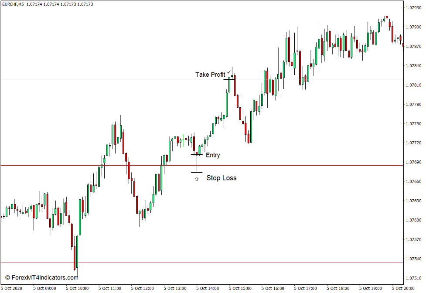Toggle the Stop Loss label visibility
This screenshot has width=426, height=293.
coord(222,178)
